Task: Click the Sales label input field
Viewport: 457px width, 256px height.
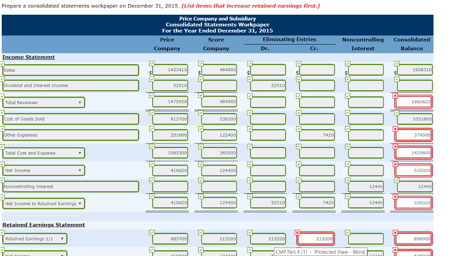Action: pos(71,70)
